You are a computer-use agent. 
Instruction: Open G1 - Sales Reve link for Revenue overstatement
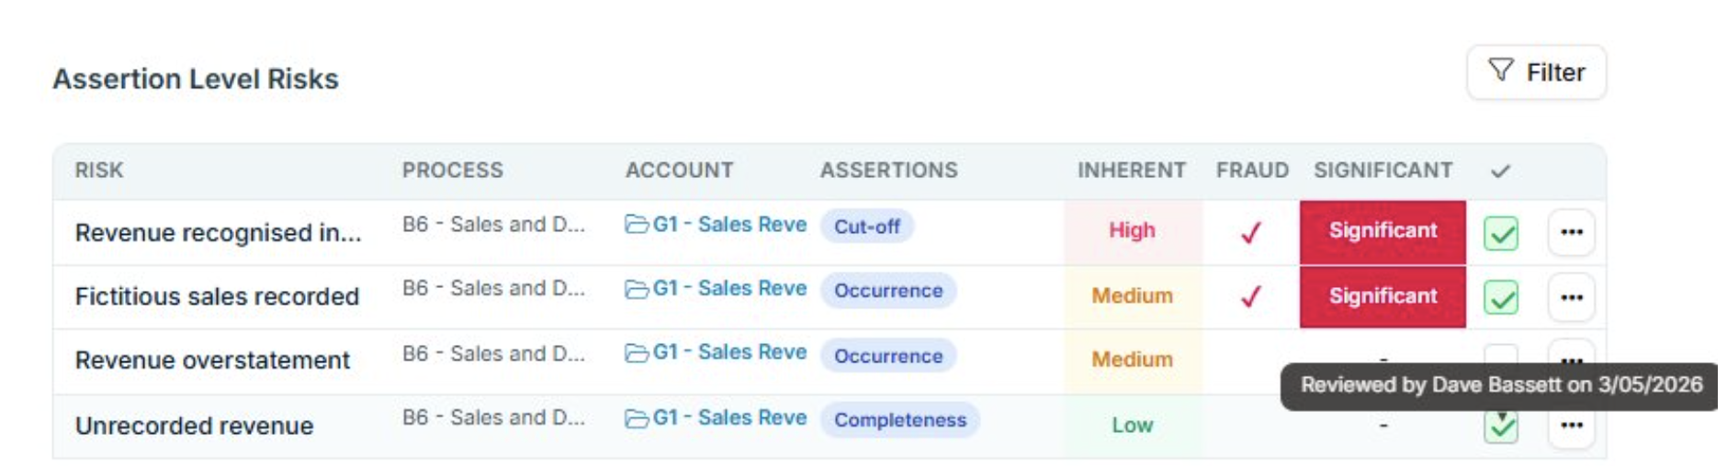point(729,352)
